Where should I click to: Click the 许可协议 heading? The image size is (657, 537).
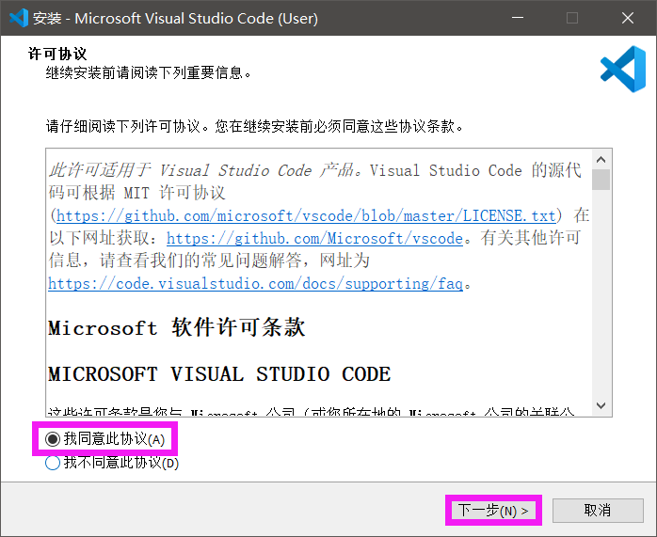pos(57,54)
